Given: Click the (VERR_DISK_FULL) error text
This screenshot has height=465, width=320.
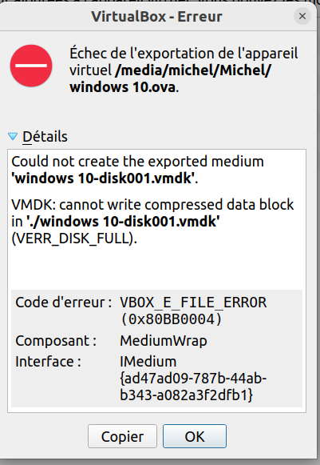Looking at the screenshot, I should 74,239.
